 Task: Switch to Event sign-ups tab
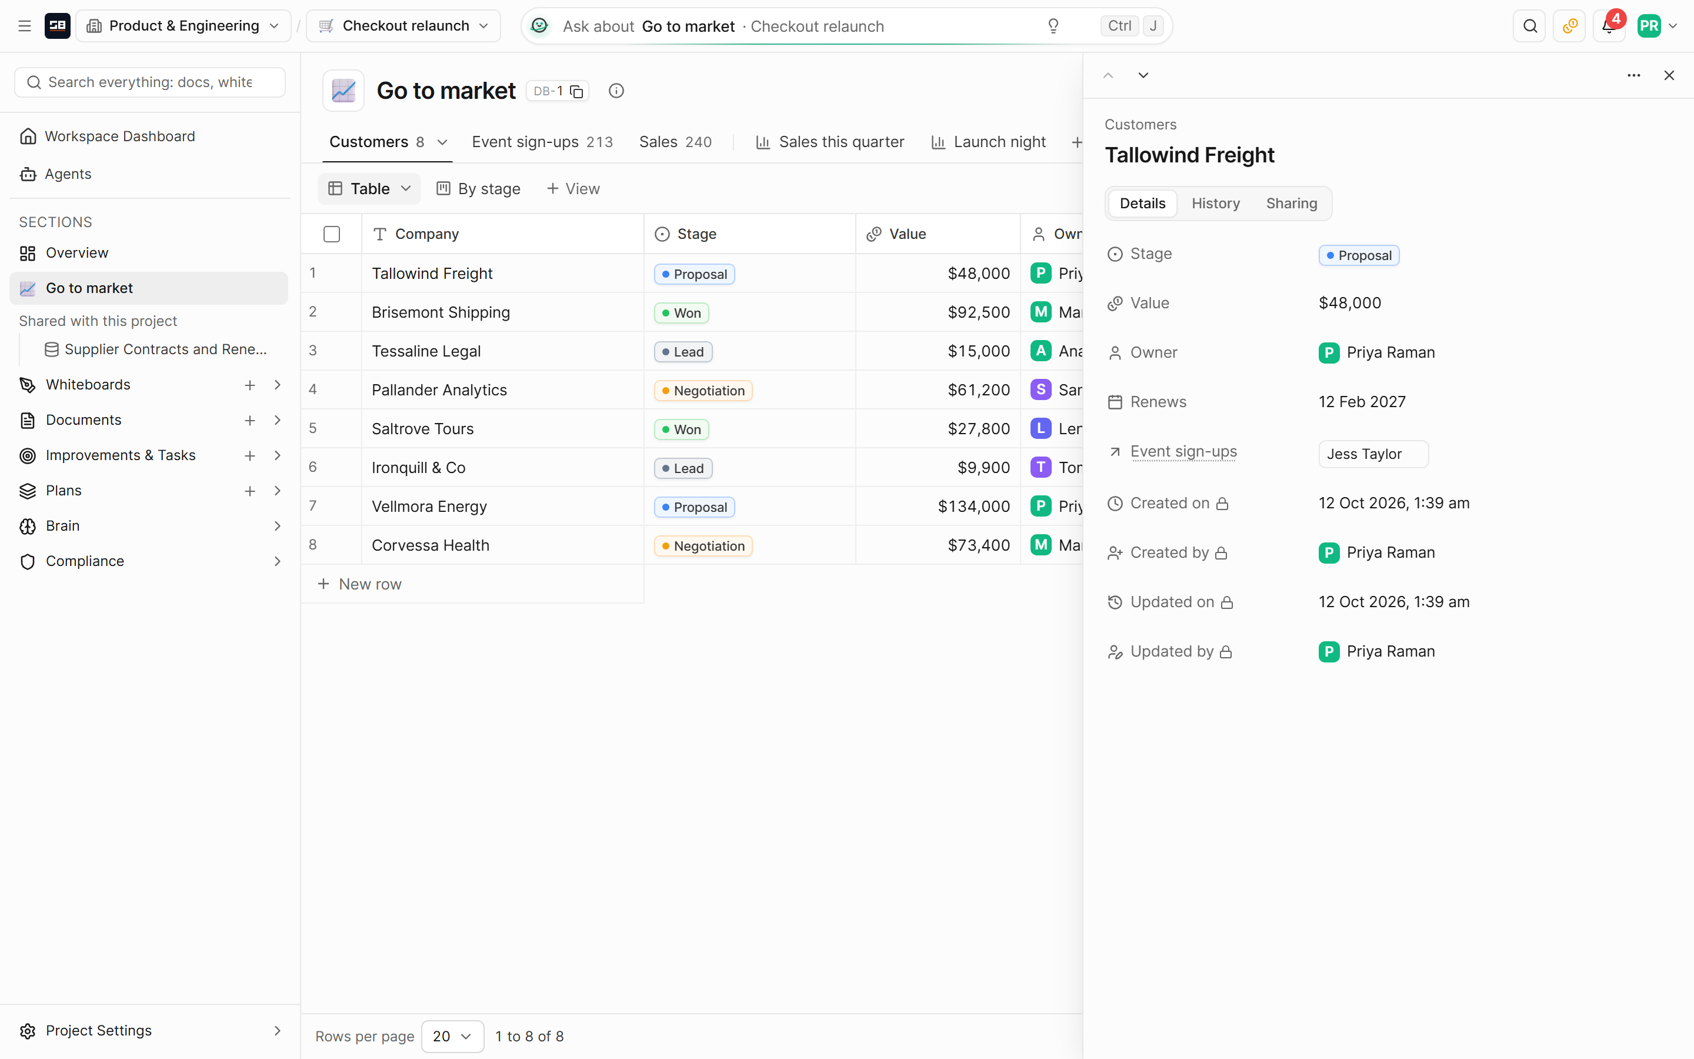(x=542, y=142)
